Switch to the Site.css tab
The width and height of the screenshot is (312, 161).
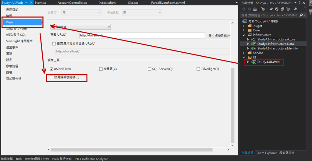coord(133,2)
